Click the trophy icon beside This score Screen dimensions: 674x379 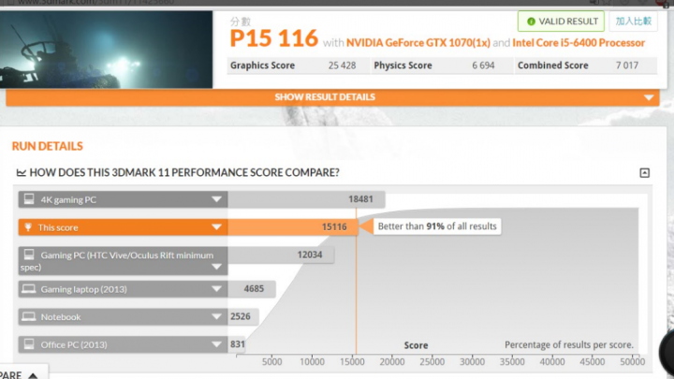click(28, 226)
